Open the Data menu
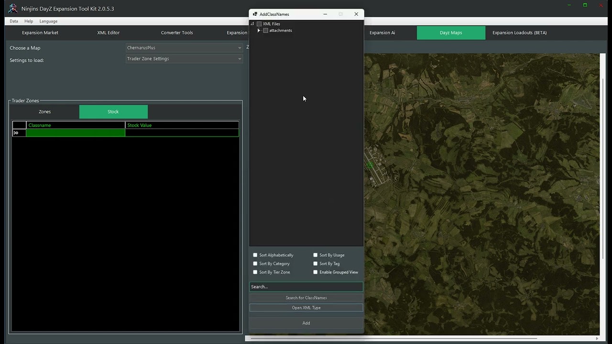This screenshot has height=344, width=612. 14,21
